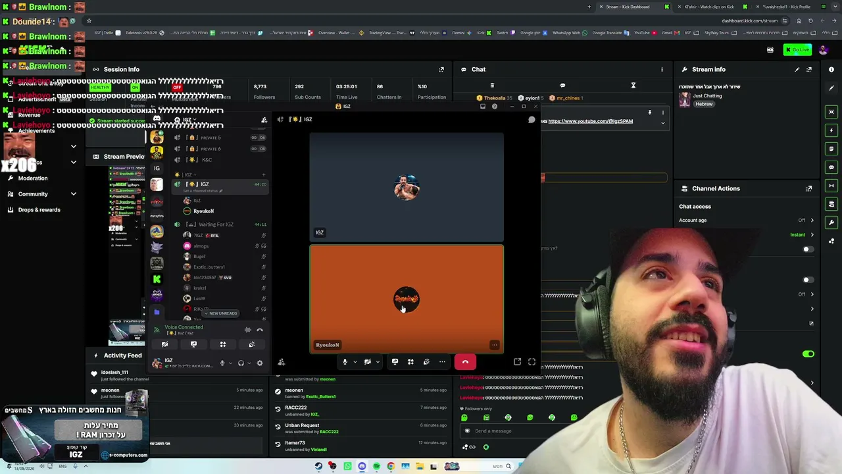Open the Chat panel three-dot menu
842x474 pixels.
662,69
